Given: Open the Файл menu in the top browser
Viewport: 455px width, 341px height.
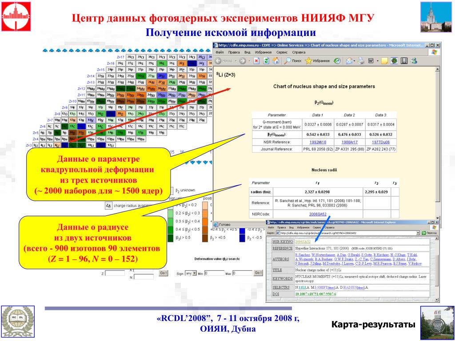Looking at the screenshot, I should [220, 52].
